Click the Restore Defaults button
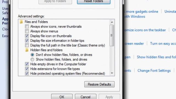Screen dimensions: 176x99 pos(100,84)
